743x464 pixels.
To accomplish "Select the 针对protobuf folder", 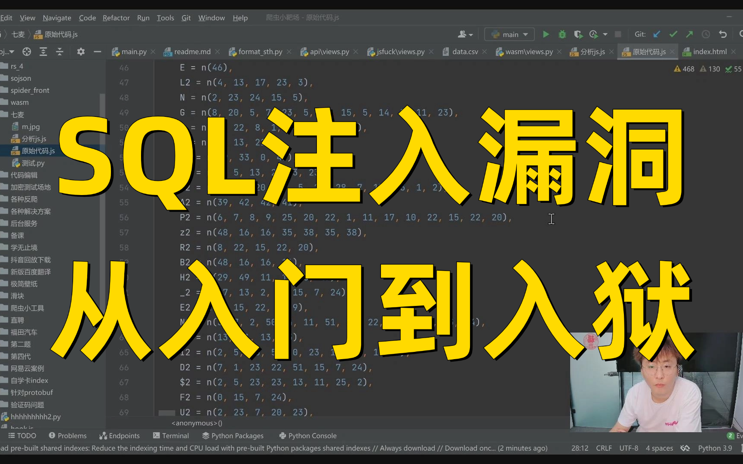I will (x=32, y=392).
